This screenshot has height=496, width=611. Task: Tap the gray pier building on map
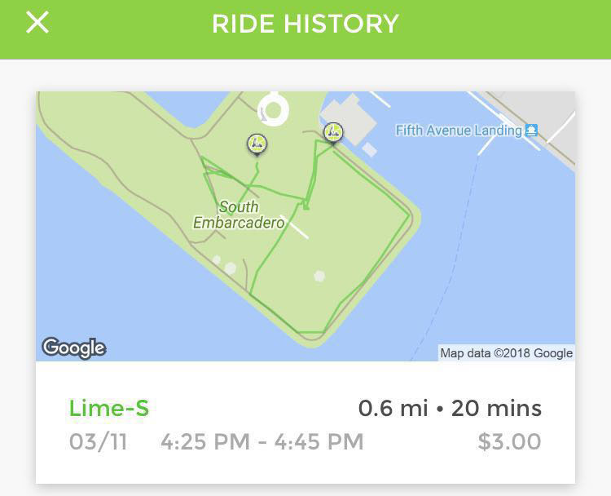tap(348, 117)
